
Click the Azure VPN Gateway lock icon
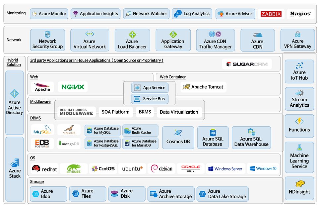coord(298,34)
